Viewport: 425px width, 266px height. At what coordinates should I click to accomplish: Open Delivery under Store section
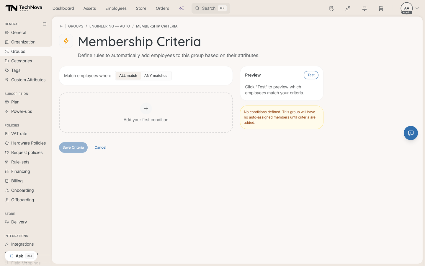click(26, 222)
